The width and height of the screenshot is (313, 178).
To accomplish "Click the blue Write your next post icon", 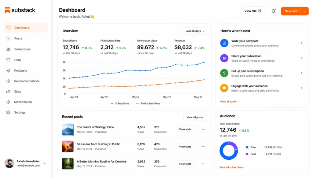I will pyautogui.click(x=224, y=43).
